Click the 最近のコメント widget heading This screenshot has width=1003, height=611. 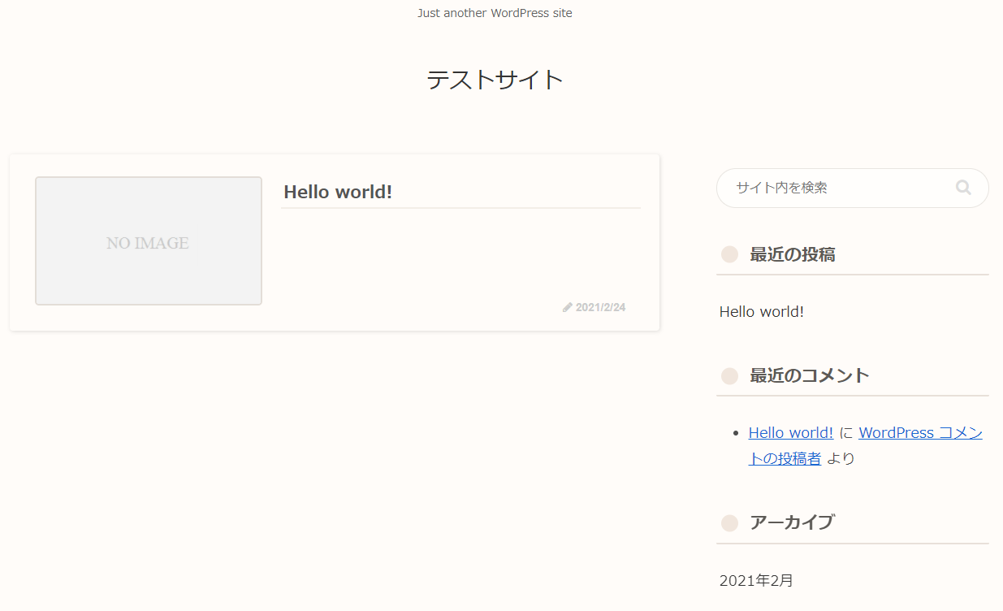(809, 375)
